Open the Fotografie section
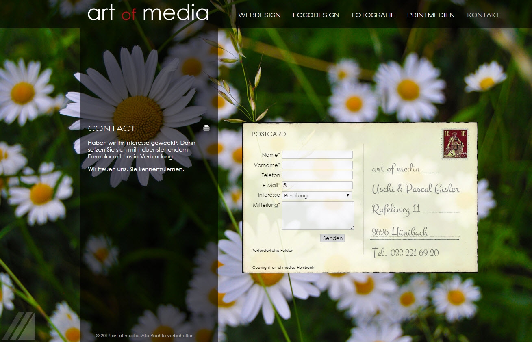The width and height of the screenshot is (532, 342). coord(373,15)
